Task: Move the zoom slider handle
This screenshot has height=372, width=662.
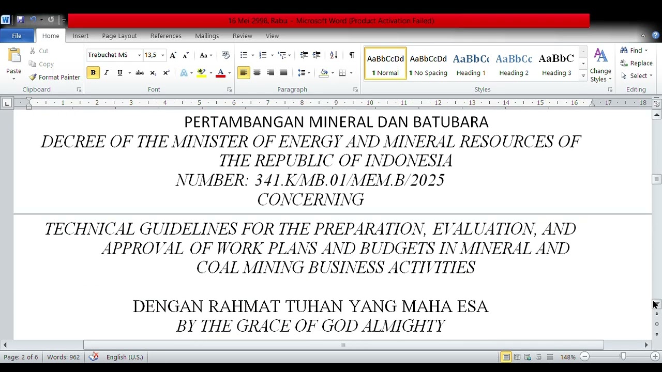Action: [623, 357]
